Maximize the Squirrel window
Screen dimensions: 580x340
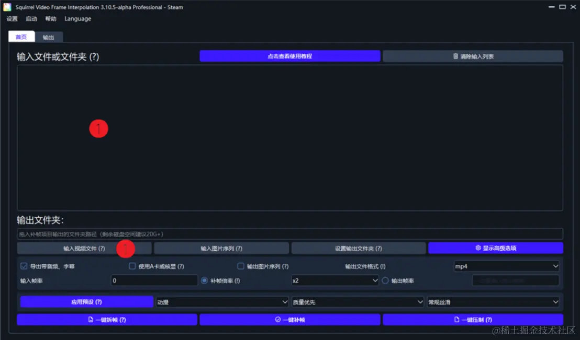[x=563, y=7]
